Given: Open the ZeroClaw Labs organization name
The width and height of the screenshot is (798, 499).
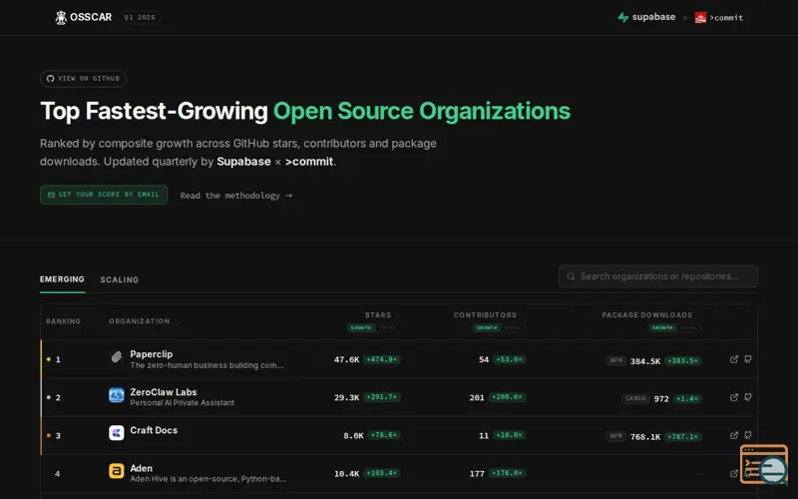Looking at the screenshot, I should (x=164, y=392).
